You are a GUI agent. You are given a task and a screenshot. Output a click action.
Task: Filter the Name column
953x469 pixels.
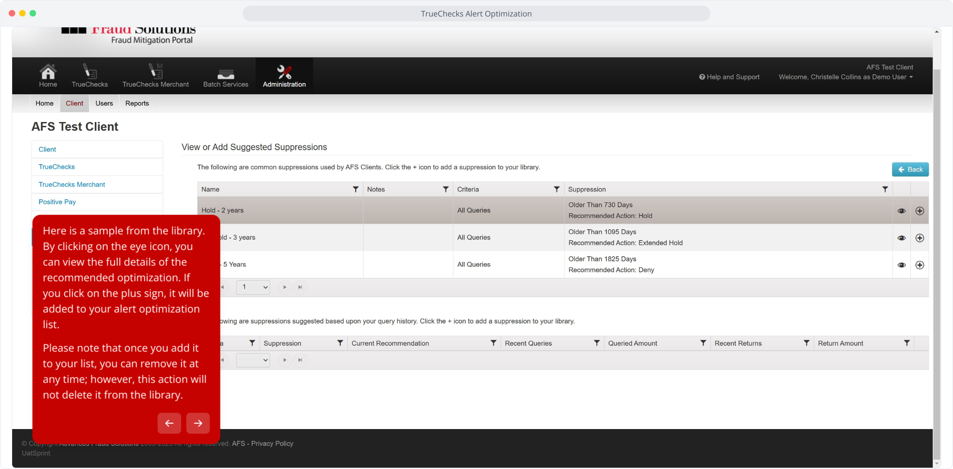(x=356, y=189)
